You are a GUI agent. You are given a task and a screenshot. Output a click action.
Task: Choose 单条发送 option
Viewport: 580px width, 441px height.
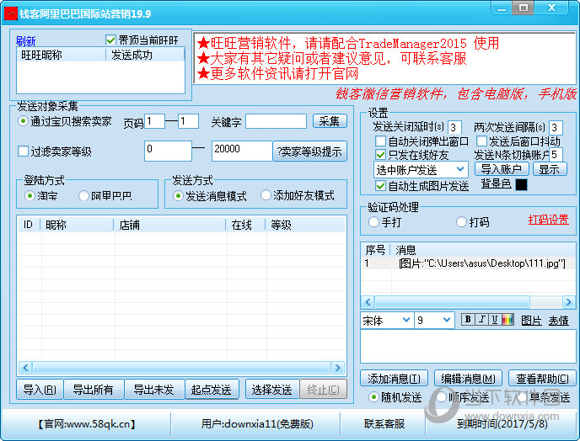523,397
